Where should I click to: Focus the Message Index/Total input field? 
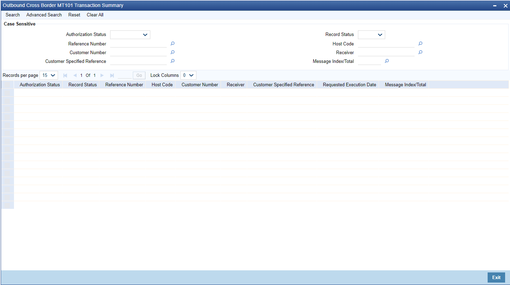(369, 61)
